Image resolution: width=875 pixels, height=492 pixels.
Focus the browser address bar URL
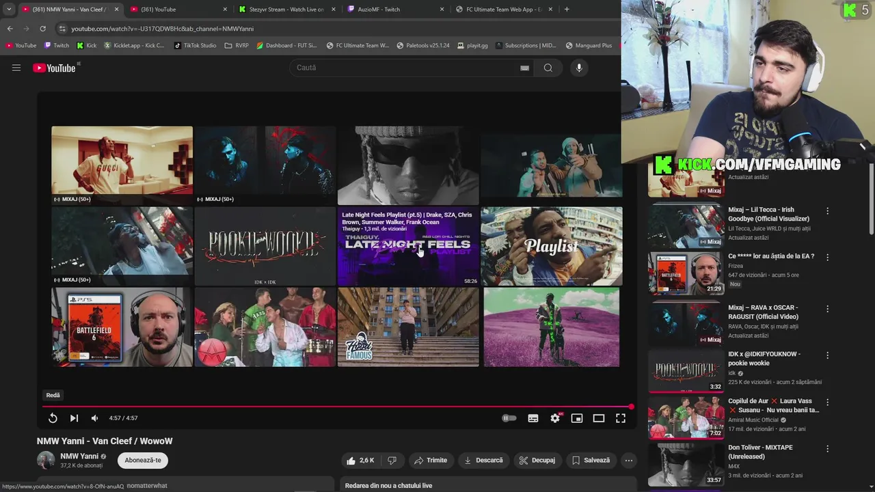(x=162, y=29)
